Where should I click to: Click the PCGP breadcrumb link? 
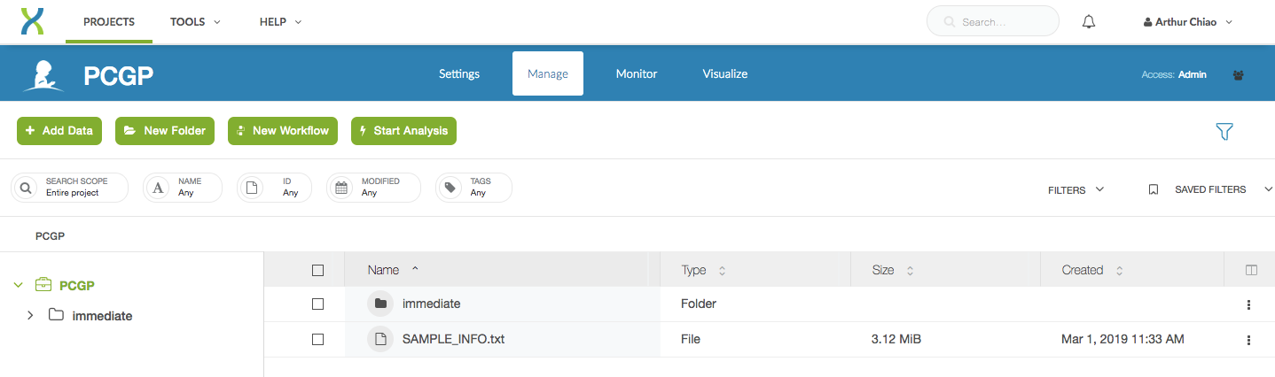pyautogui.click(x=50, y=237)
